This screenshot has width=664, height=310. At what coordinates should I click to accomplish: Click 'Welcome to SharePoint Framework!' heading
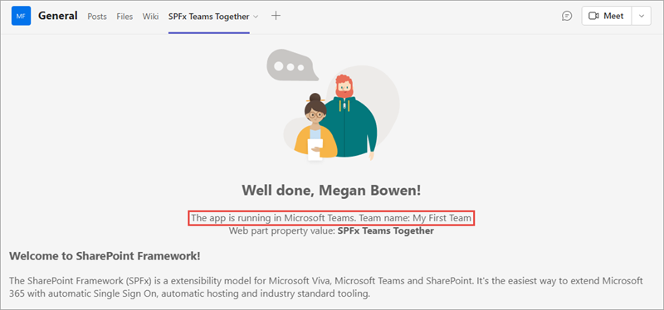(x=105, y=256)
